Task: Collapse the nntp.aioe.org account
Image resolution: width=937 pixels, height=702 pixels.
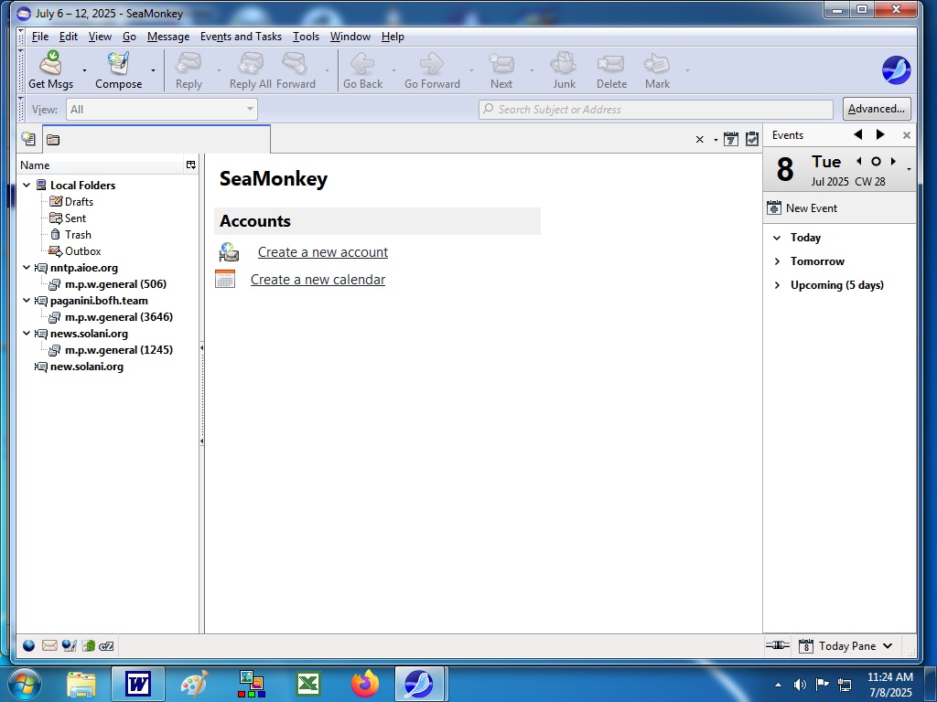Action: (x=27, y=268)
